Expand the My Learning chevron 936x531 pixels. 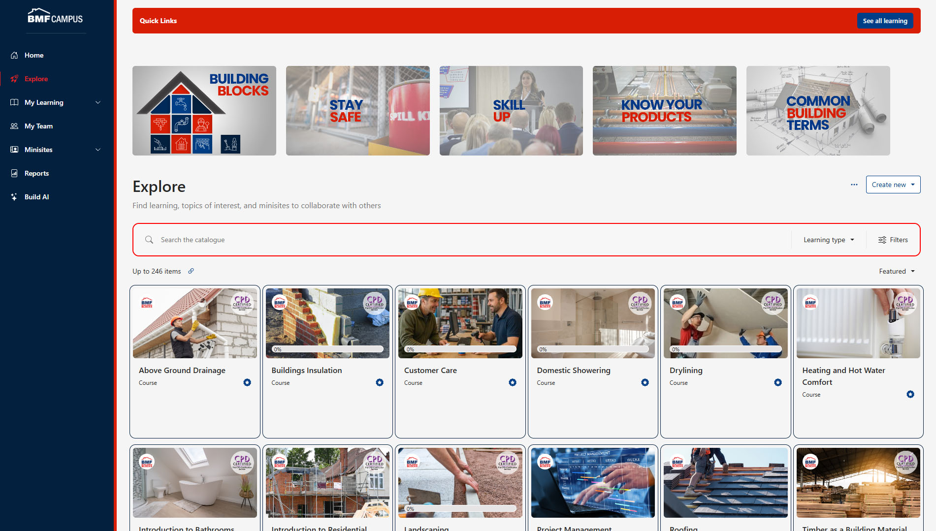[98, 102]
